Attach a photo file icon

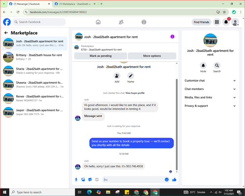click(x=83, y=180)
